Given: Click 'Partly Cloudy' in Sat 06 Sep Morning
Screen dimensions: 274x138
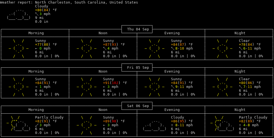Looking at the screenshot, I should (49, 117).
